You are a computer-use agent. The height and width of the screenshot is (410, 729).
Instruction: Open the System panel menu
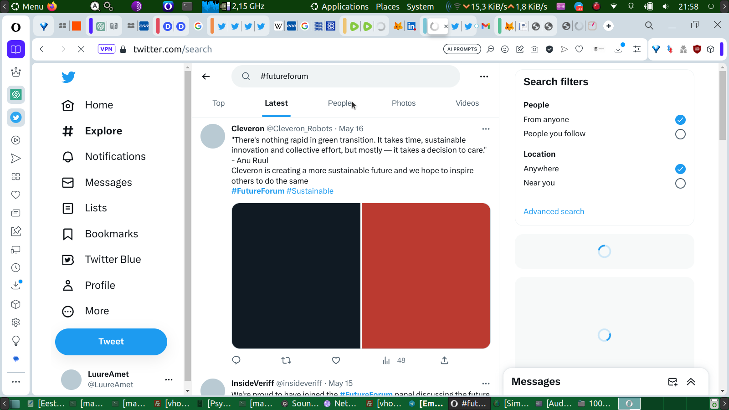[x=420, y=6]
